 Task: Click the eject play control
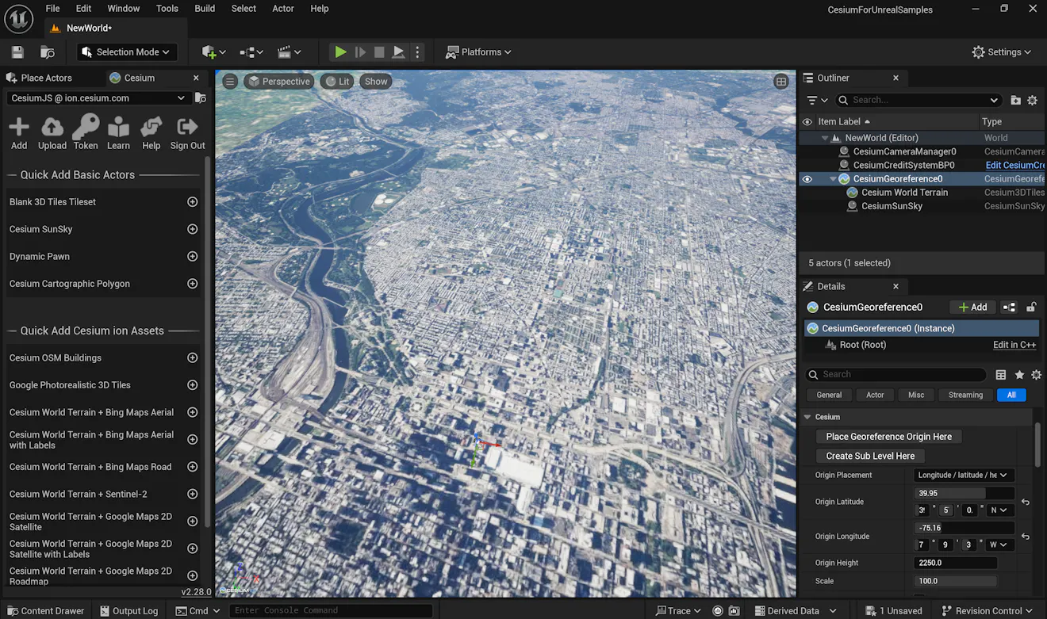click(x=399, y=52)
